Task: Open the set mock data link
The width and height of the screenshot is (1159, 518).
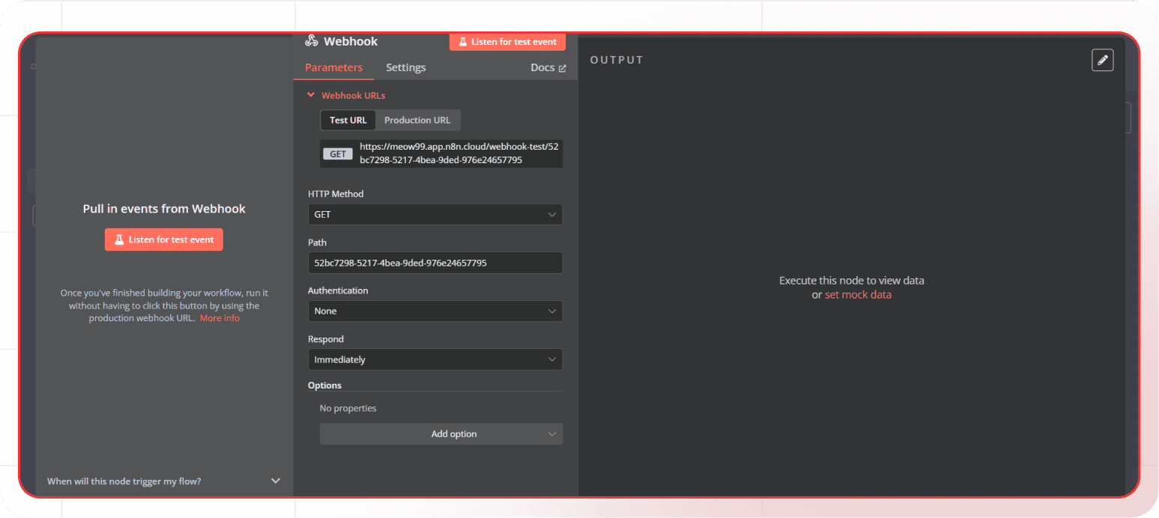Action: click(858, 294)
